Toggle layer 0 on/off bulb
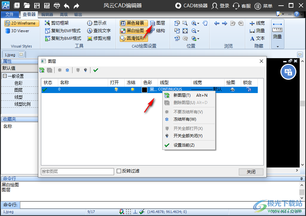Viewport: 306px width, 216px height. [116, 89]
